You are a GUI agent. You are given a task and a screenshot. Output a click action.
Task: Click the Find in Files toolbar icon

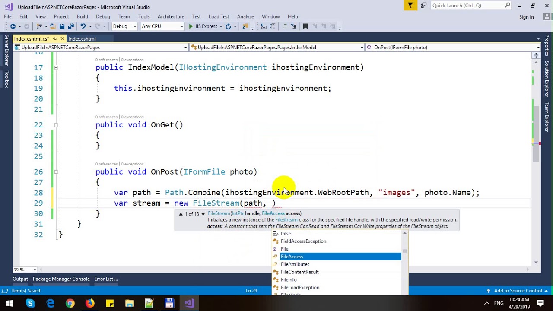click(x=245, y=26)
